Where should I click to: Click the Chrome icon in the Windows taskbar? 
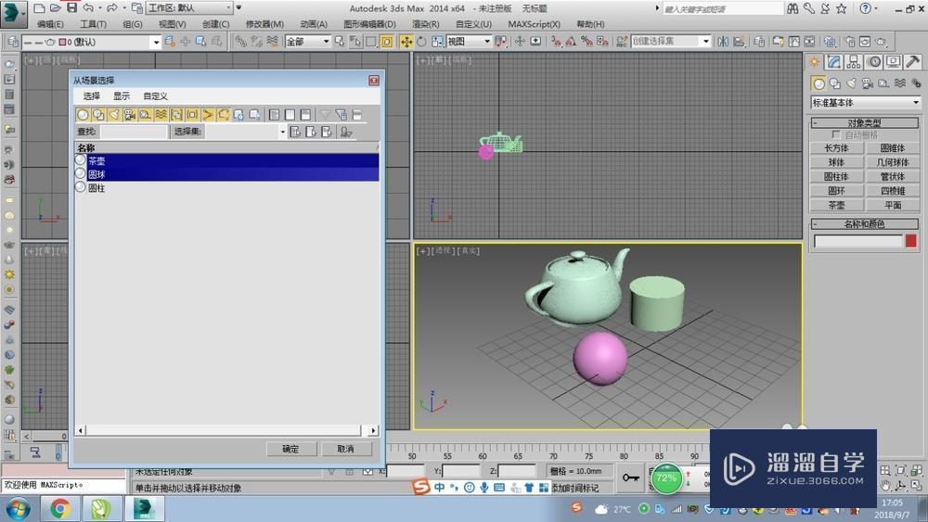point(59,509)
